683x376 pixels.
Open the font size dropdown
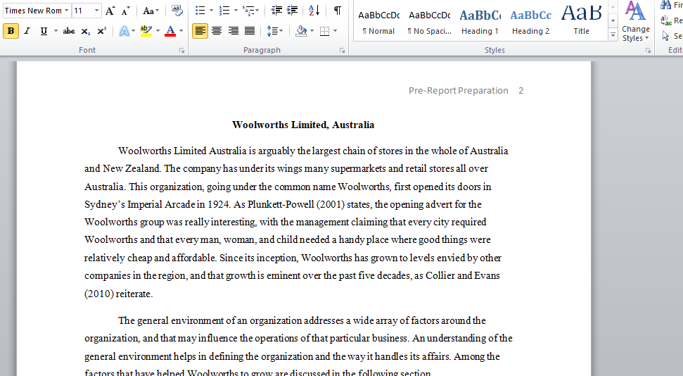[x=96, y=11]
